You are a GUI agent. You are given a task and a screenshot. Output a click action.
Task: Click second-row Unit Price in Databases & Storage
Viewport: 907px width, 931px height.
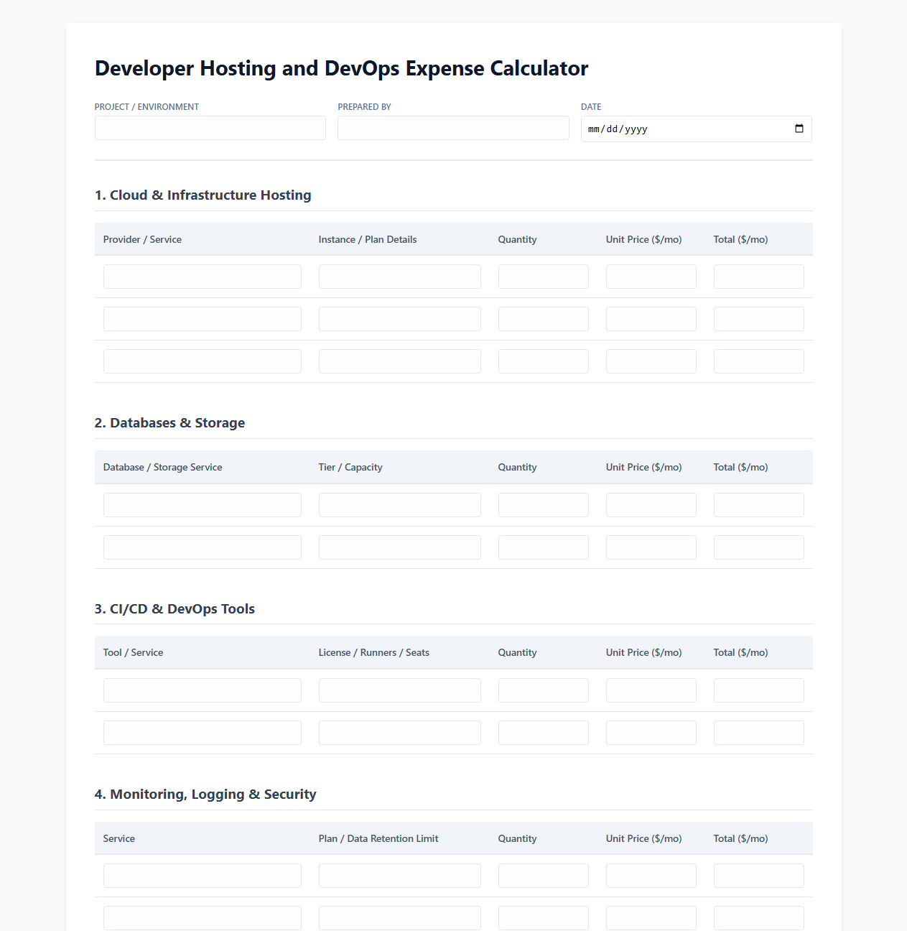tap(651, 547)
